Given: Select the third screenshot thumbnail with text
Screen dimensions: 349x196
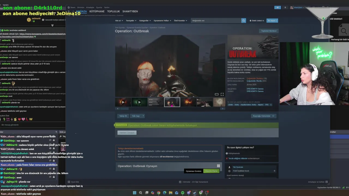Looking at the screenshot, I should click(x=156, y=102).
